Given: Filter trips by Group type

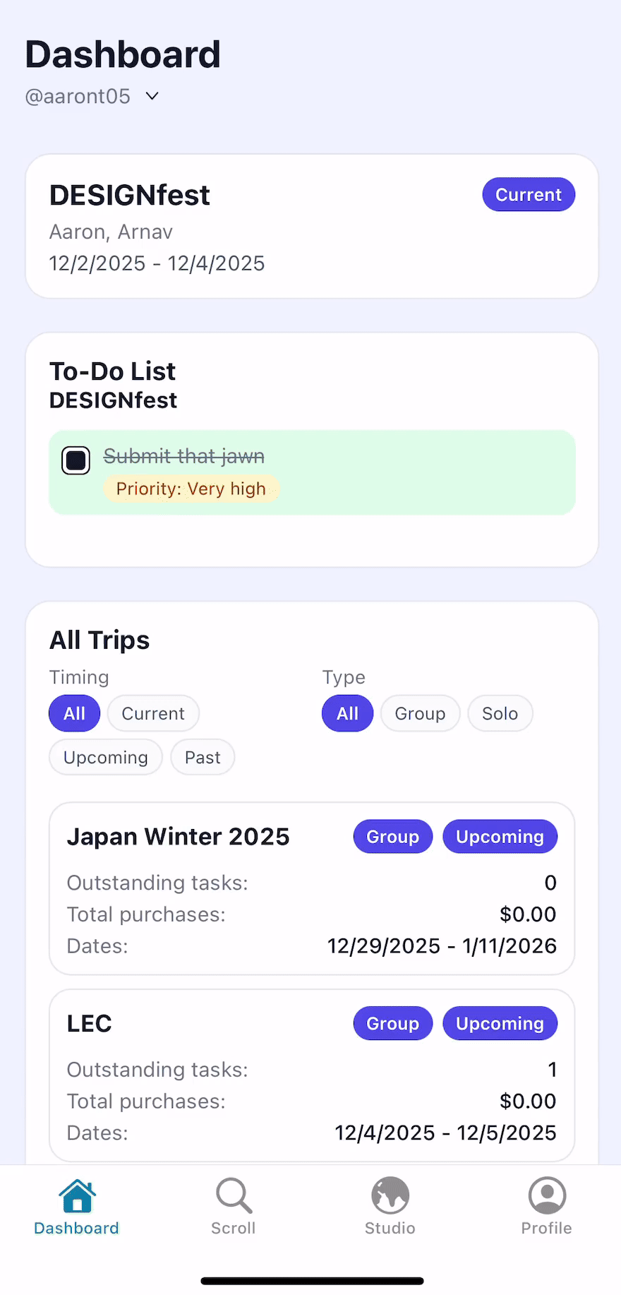Looking at the screenshot, I should click(x=420, y=714).
